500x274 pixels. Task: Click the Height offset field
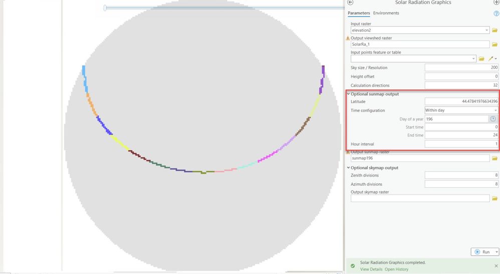pyautogui.click(x=461, y=76)
